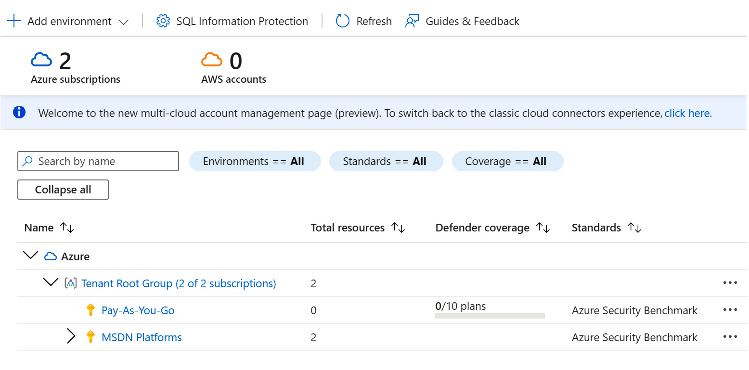Viewport: 749px width, 370px height.
Task: Select the Azure row label
Action: pyautogui.click(x=75, y=256)
